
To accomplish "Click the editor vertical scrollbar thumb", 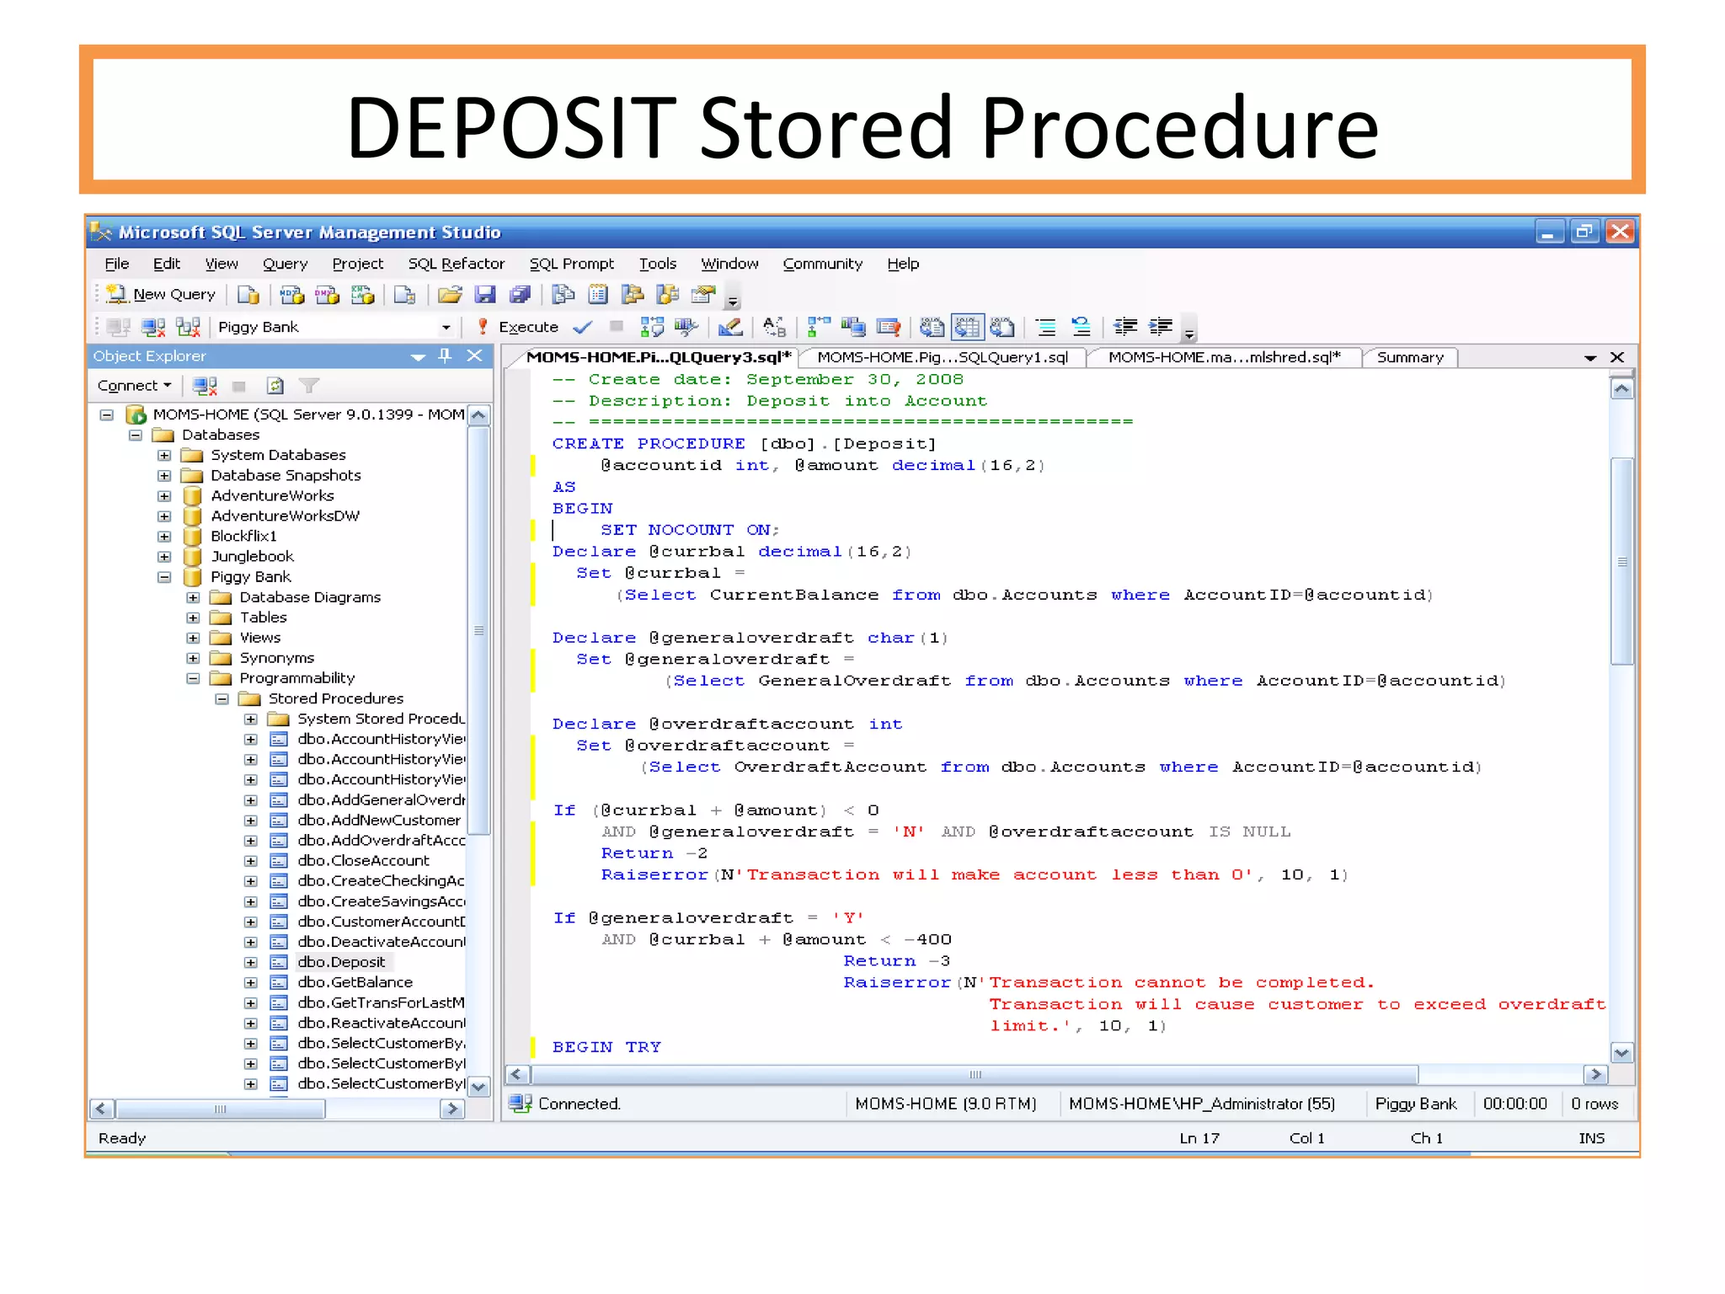I will tap(1622, 562).
